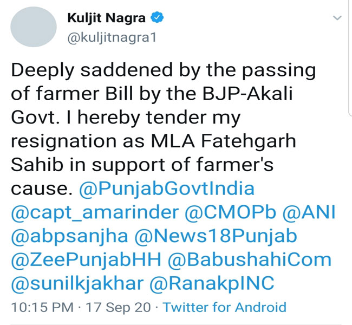Open the tweet options chevron menu
352x325 pixels.
[x=337, y=18]
